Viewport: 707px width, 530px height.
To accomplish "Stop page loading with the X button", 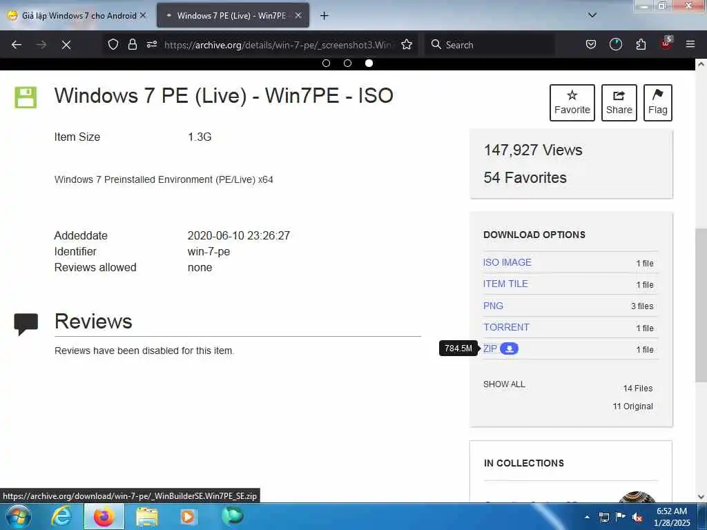I will [x=66, y=45].
